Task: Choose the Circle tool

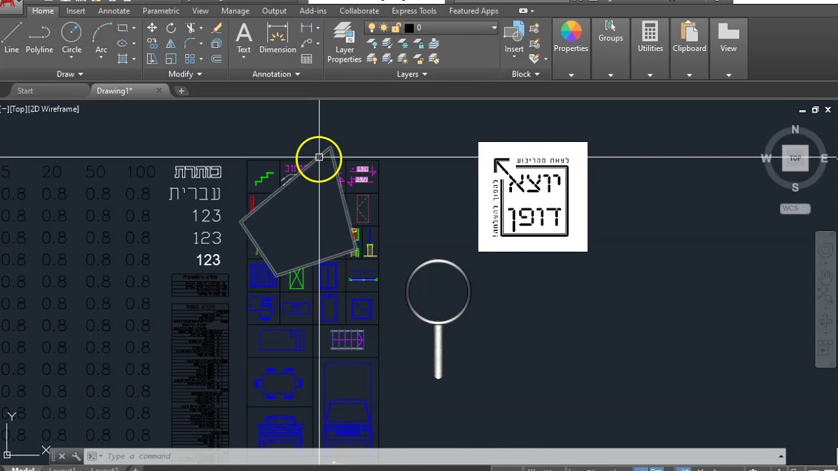Action: [71, 38]
